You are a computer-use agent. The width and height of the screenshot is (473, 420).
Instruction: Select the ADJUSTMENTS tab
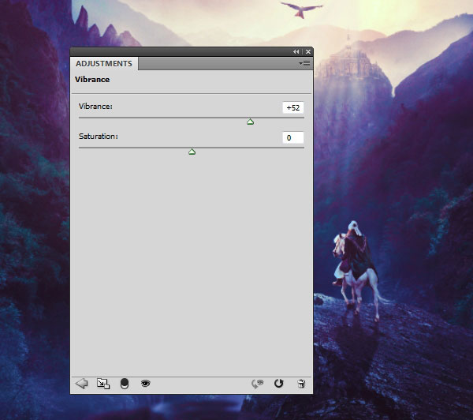point(104,63)
